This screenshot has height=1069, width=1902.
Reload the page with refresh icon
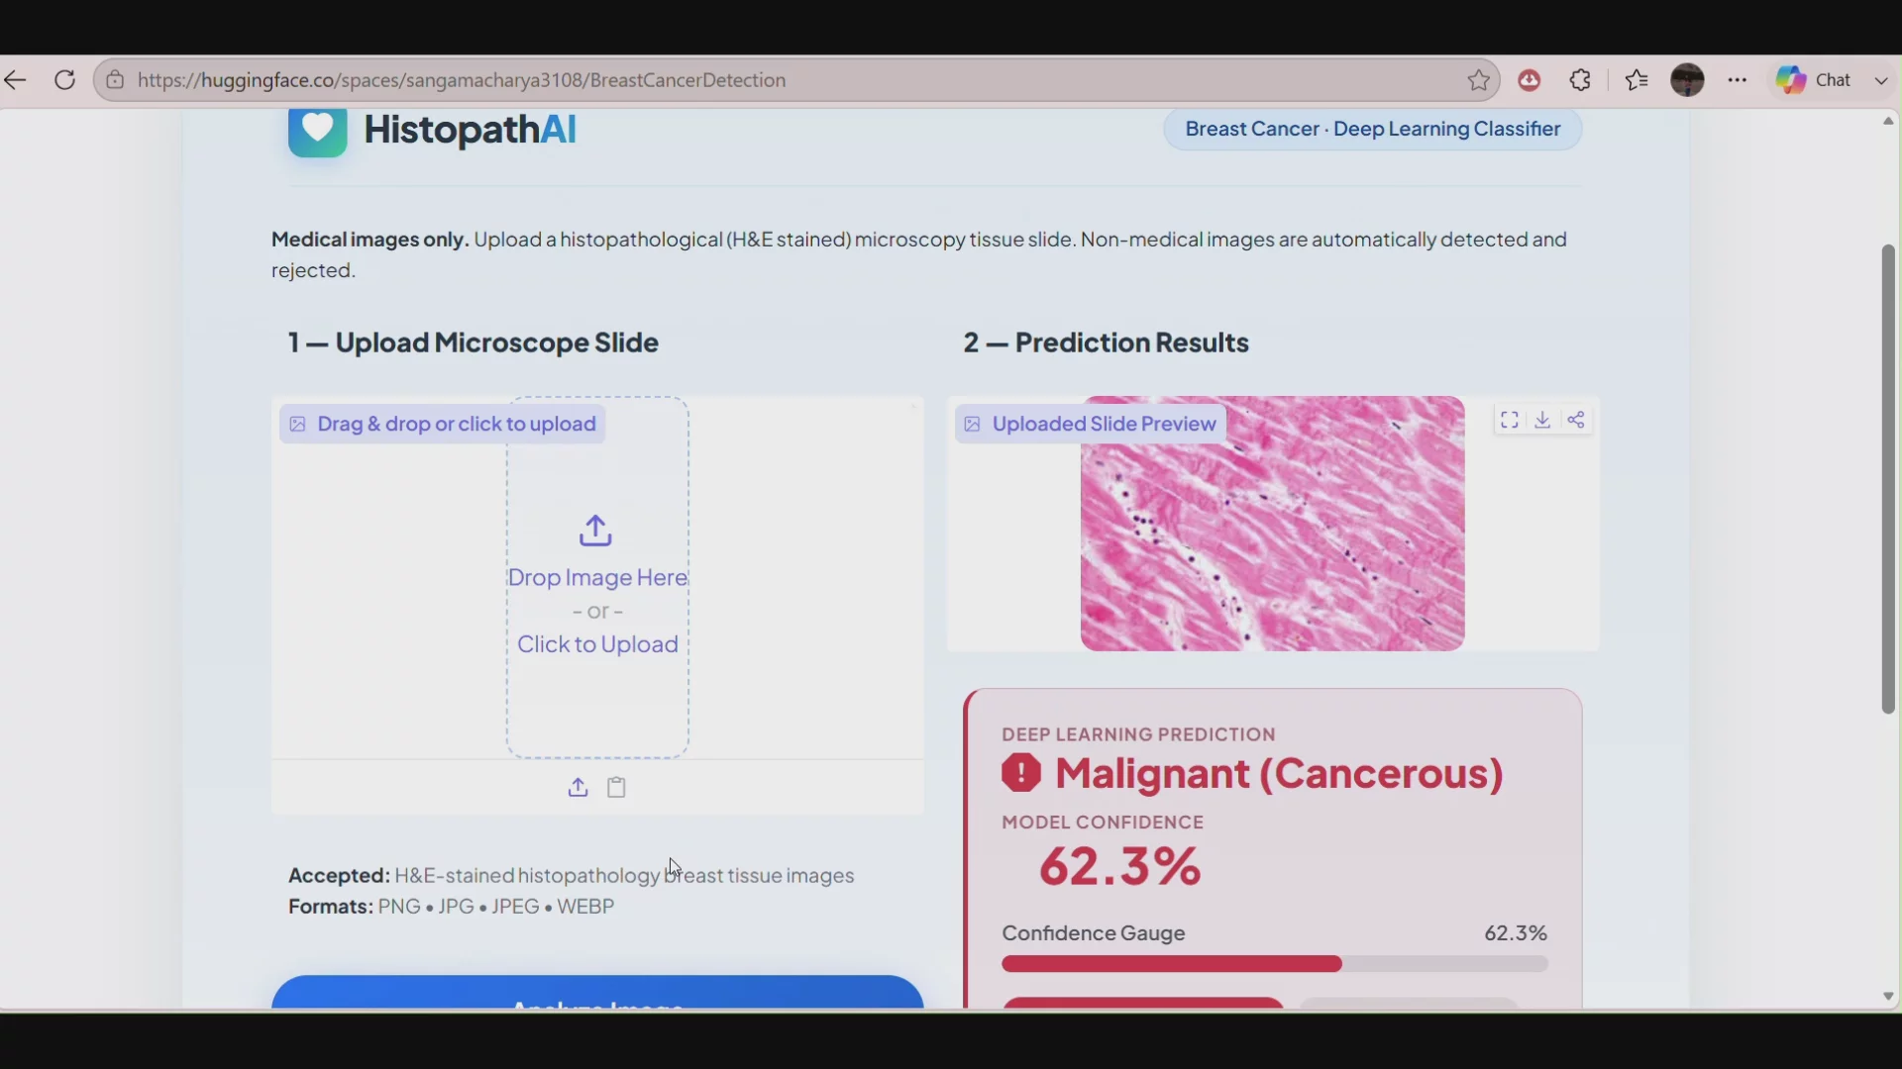(x=64, y=80)
